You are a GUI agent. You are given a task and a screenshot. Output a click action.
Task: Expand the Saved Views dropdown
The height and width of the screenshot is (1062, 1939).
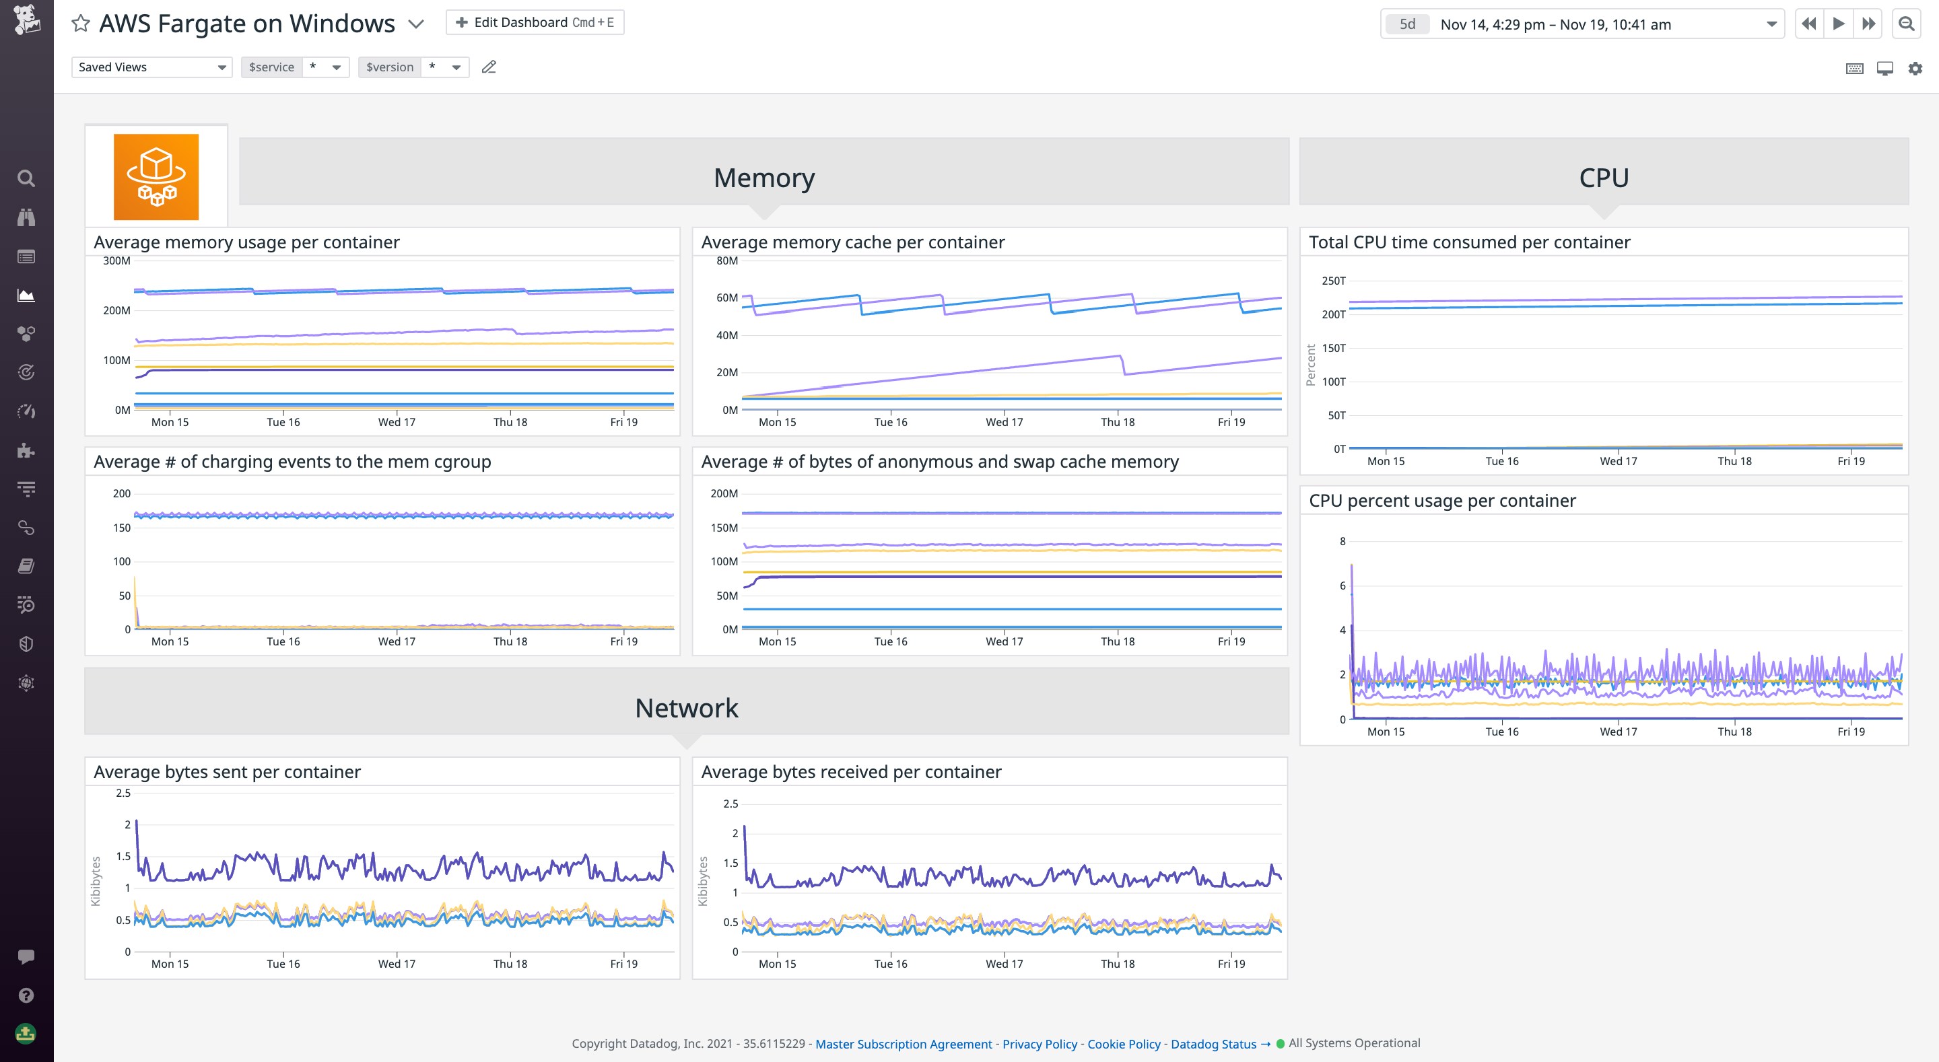click(x=151, y=67)
